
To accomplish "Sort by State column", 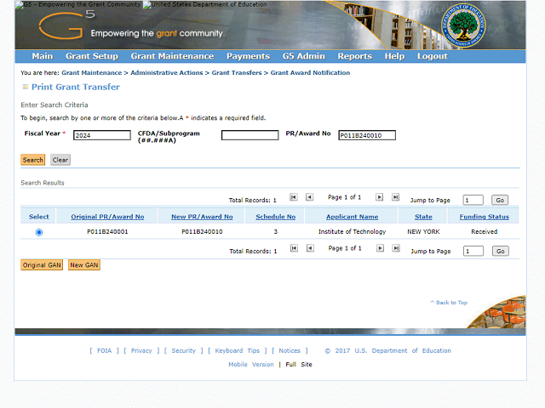I will [x=423, y=217].
